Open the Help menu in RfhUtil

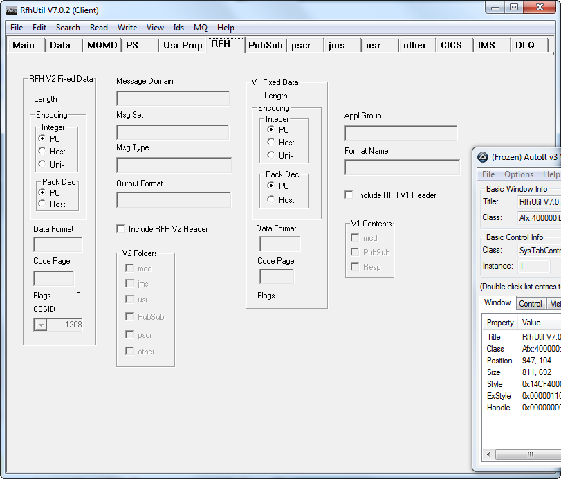pyautogui.click(x=226, y=28)
